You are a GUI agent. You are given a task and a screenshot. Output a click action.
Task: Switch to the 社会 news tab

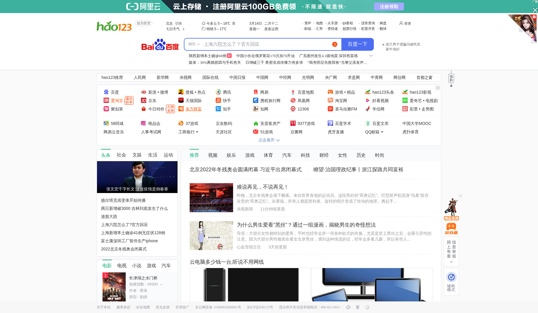121,155
